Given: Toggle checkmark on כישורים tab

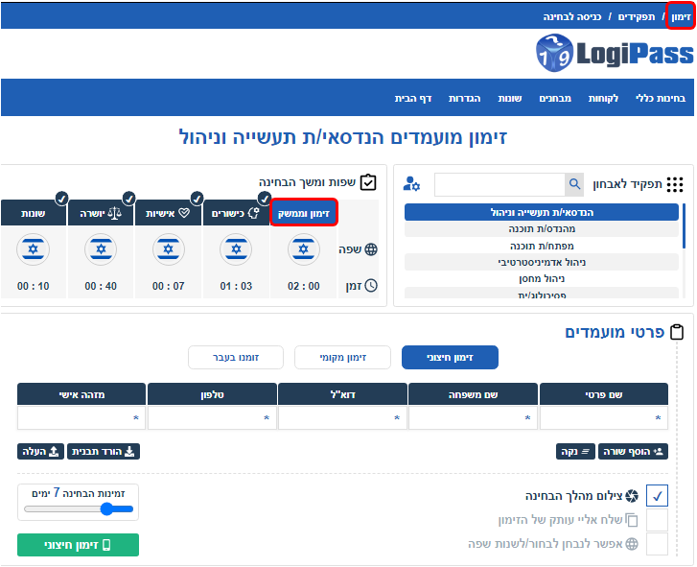Looking at the screenshot, I should (x=265, y=199).
